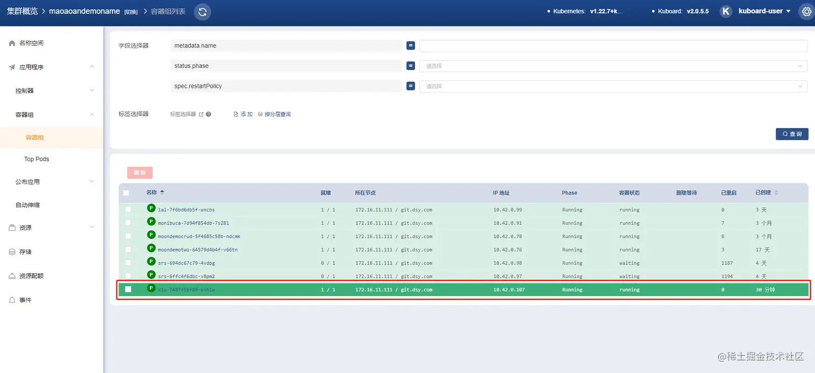The width and height of the screenshot is (815, 373).
Task: Click the Kuboard version v2.0.5.5 text
Action: (x=697, y=11)
